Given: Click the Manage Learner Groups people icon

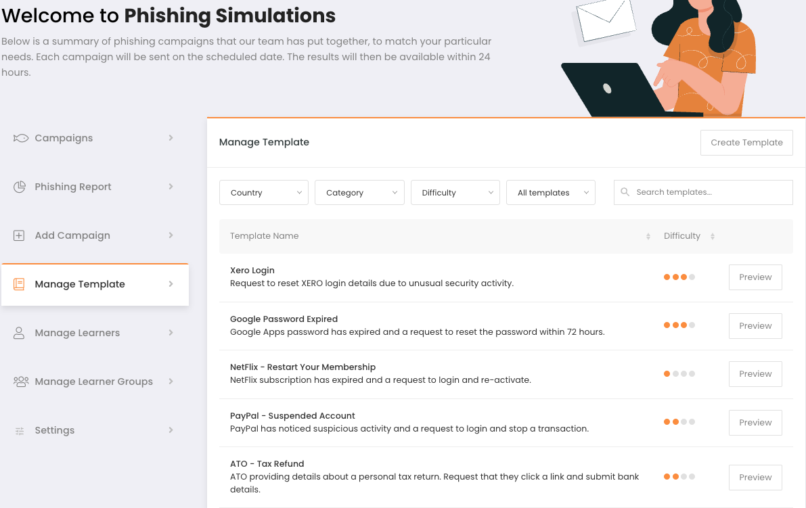Looking at the screenshot, I should pyautogui.click(x=20, y=381).
